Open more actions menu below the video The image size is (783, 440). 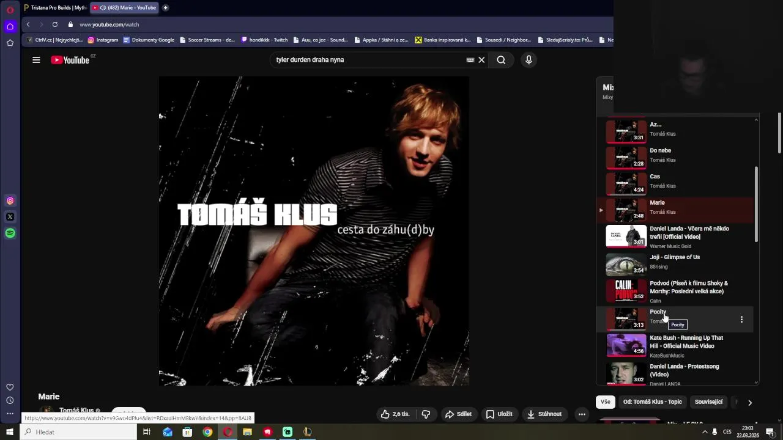[582, 414]
